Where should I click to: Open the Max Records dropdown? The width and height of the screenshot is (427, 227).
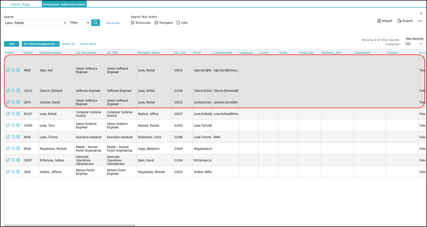coord(414,44)
